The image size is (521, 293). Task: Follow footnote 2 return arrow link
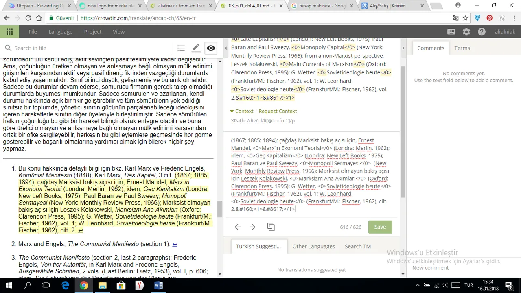pos(175,244)
